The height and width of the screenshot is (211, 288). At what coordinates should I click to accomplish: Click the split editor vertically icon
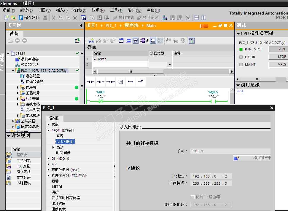point(203,17)
